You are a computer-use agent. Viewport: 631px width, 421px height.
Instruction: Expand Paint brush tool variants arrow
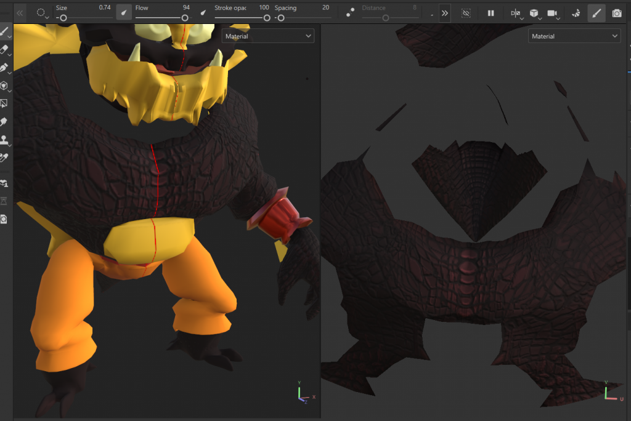click(x=10, y=37)
